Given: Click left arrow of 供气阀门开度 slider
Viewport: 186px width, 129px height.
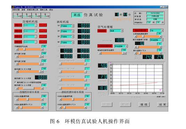Looking at the screenshot, I should point(17,56).
